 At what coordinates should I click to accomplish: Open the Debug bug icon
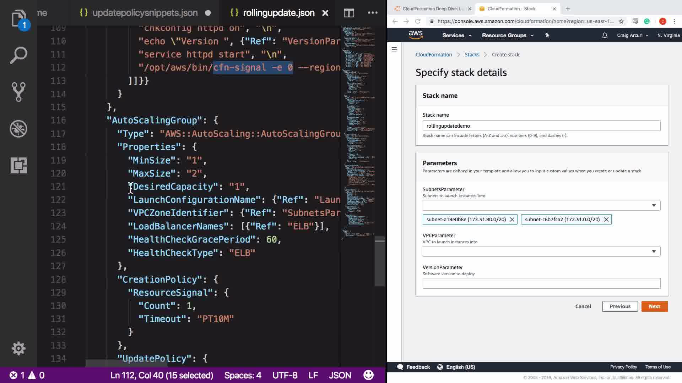18,129
